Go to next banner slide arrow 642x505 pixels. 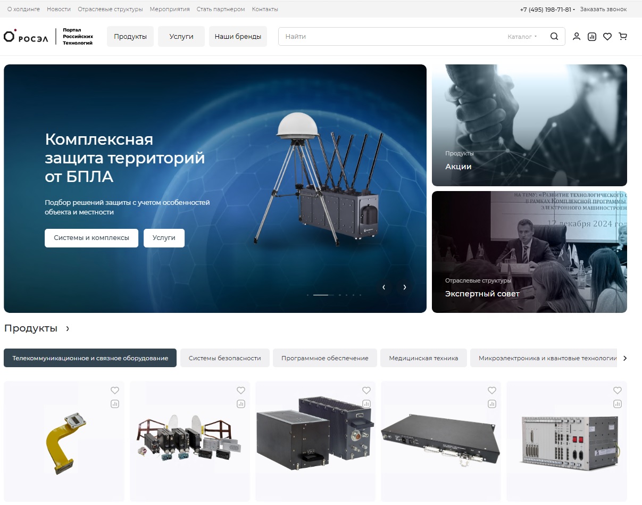click(405, 287)
